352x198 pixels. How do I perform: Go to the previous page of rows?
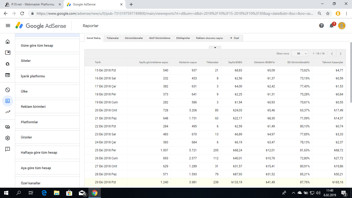click(332, 54)
